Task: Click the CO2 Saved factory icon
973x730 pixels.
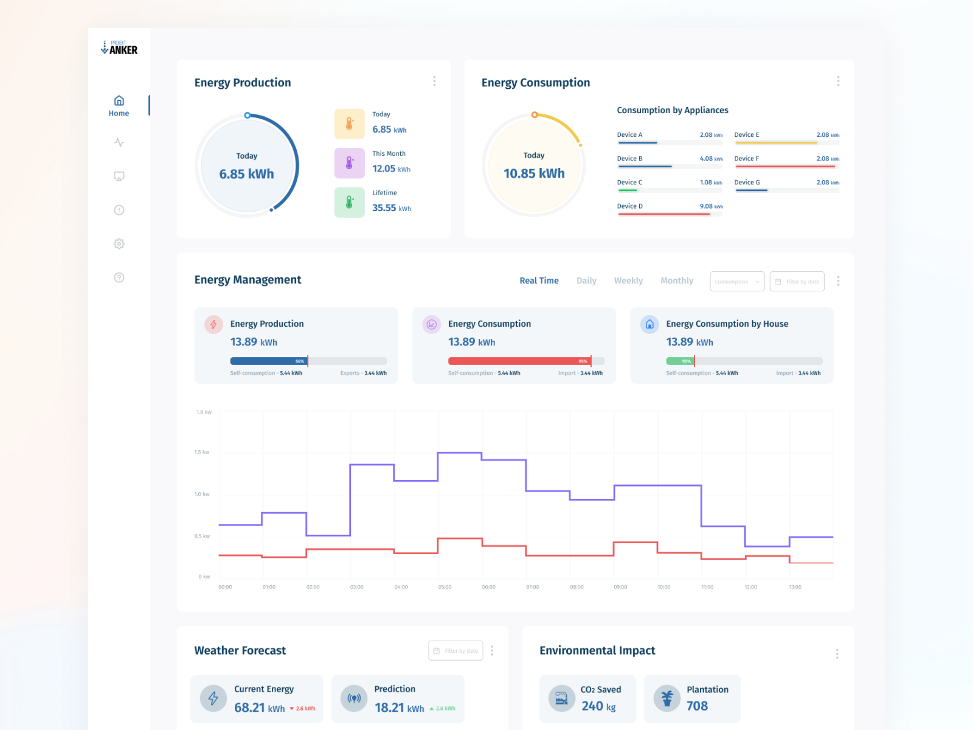Action: click(x=561, y=698)
